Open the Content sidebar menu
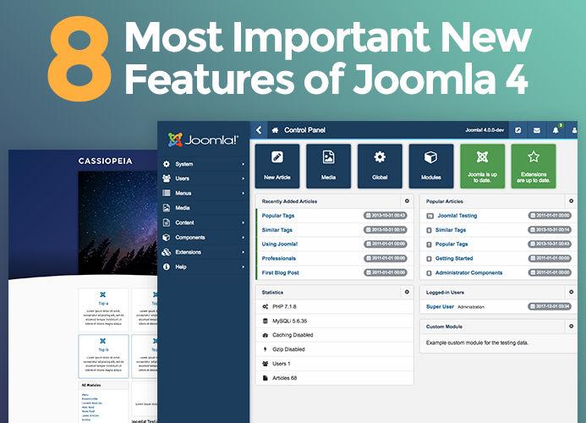This screenshot has height=423, width=586. (203, 222)
